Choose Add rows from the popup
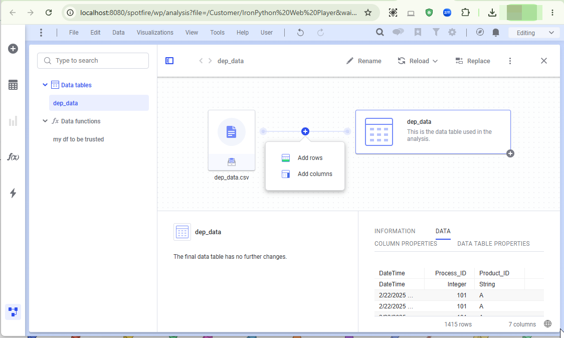564x338 pixels. (x=305, y=157)
